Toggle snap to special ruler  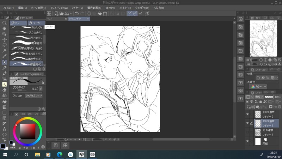coord(135,13)
